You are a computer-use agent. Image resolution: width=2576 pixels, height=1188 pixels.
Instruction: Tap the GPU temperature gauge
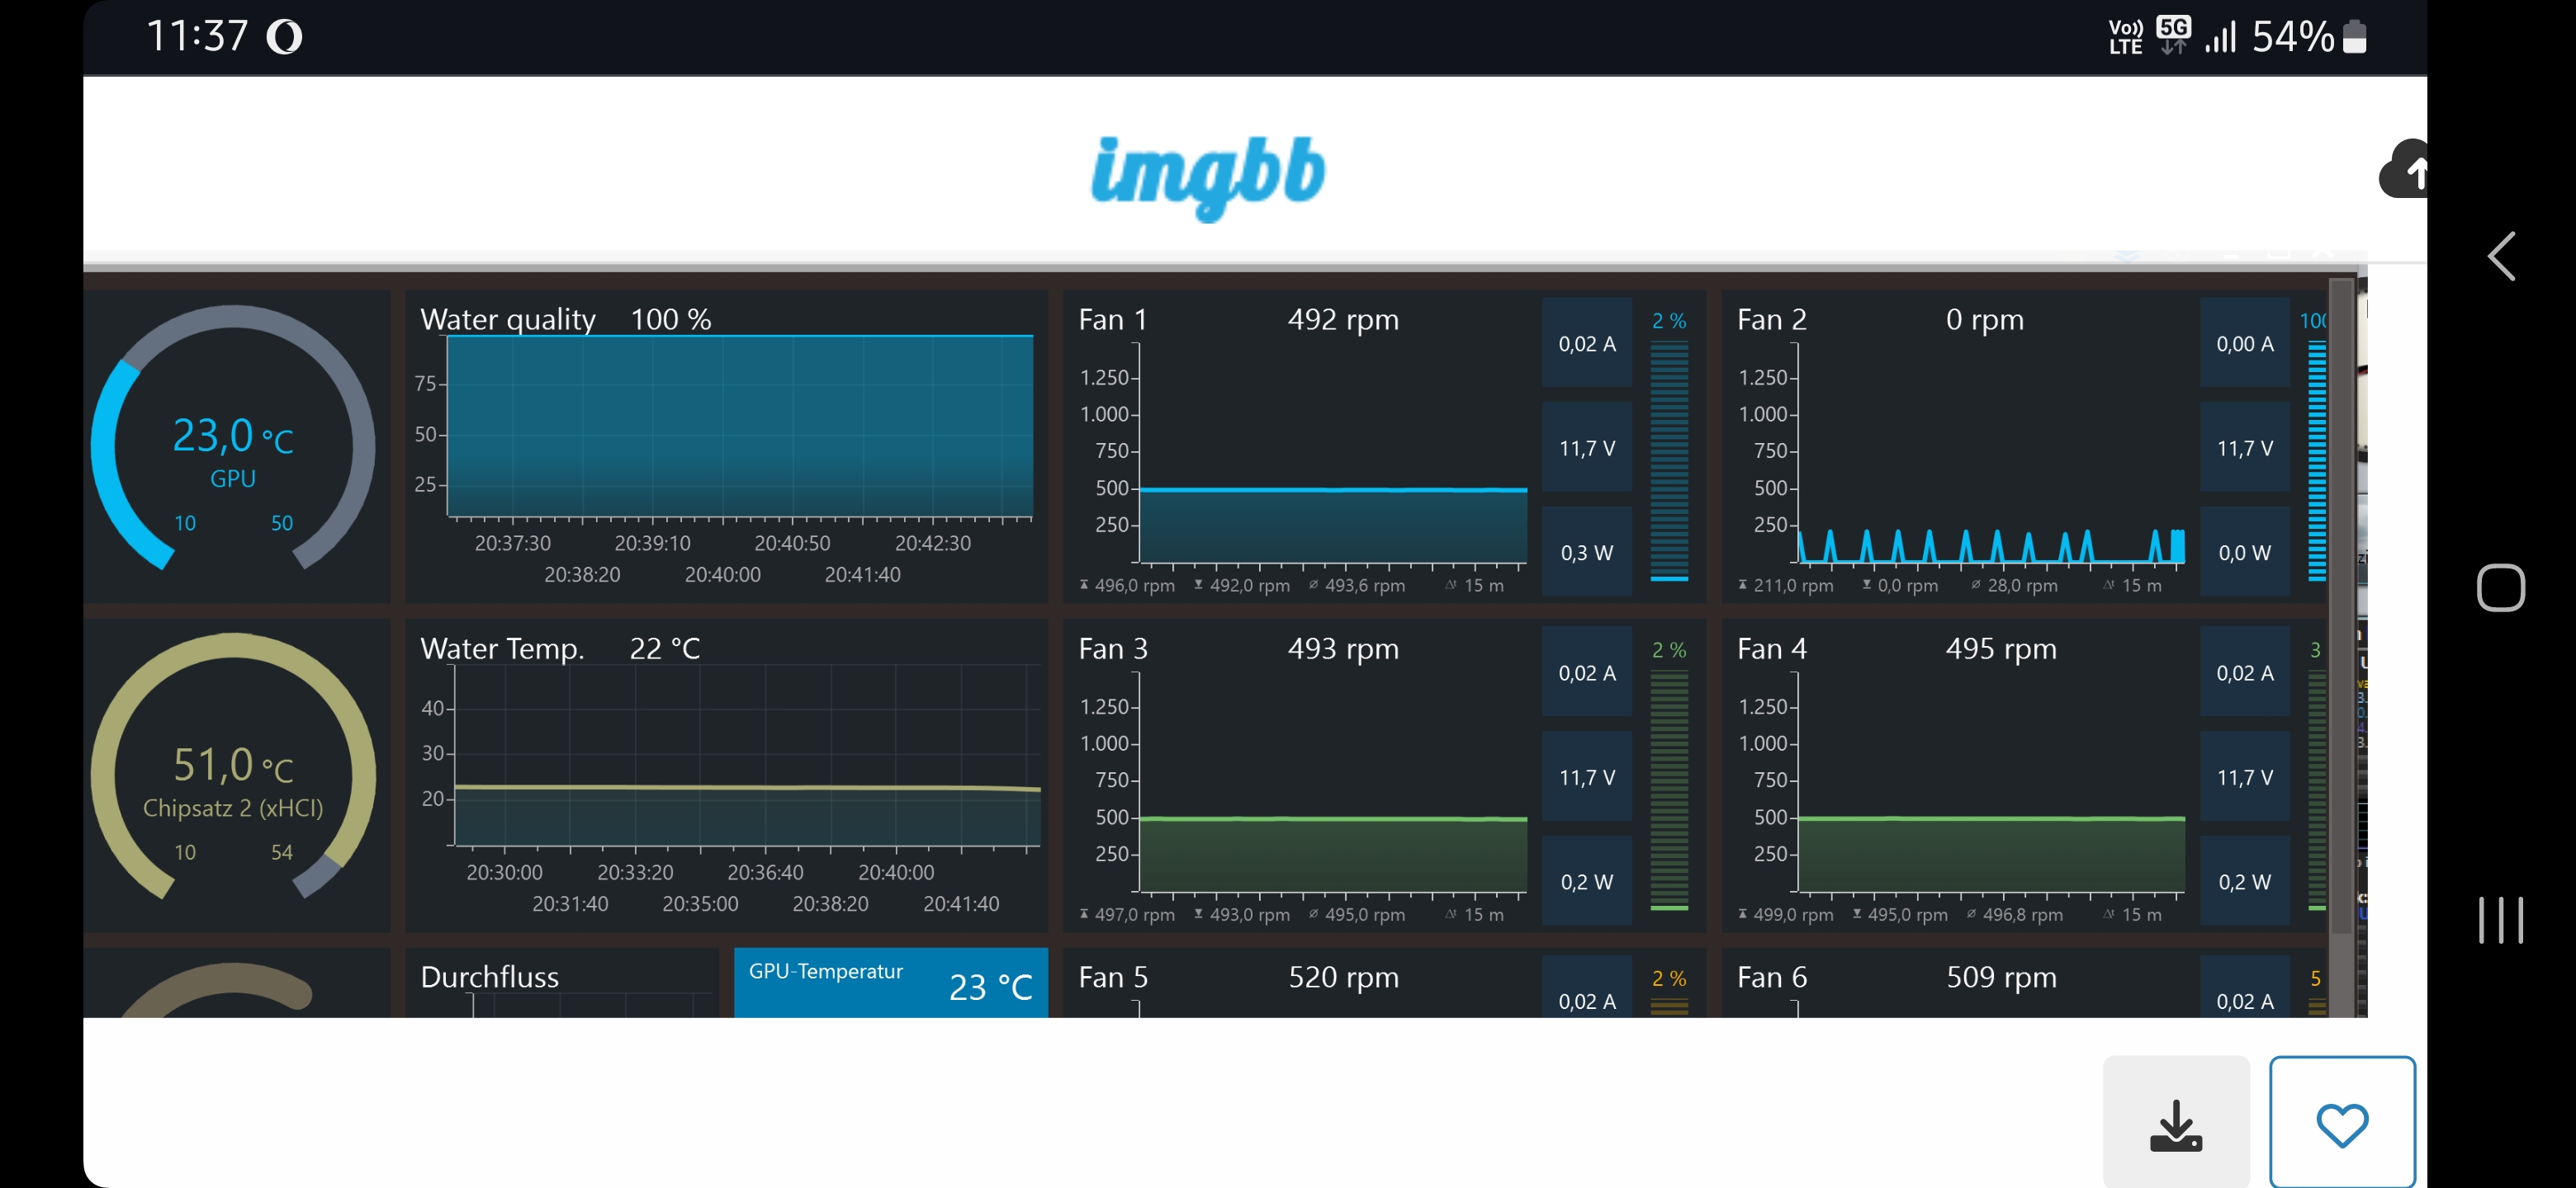[x=233, y=445]
